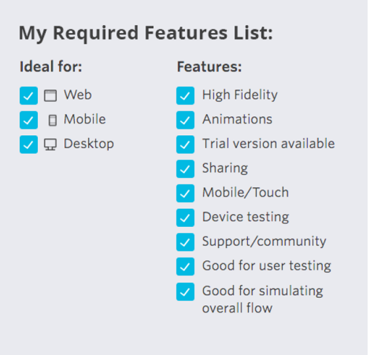Screen dimensions: 368x355
Task: Toggle the High Fidelity checkbox
Action: pyautogui.click(x=186, y=96)
